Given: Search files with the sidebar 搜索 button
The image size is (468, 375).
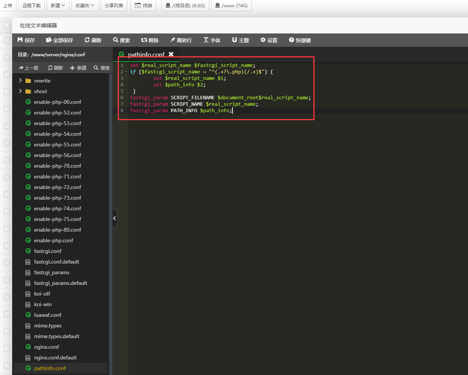Looking at the screenshot, I should (x=102, y=68).
